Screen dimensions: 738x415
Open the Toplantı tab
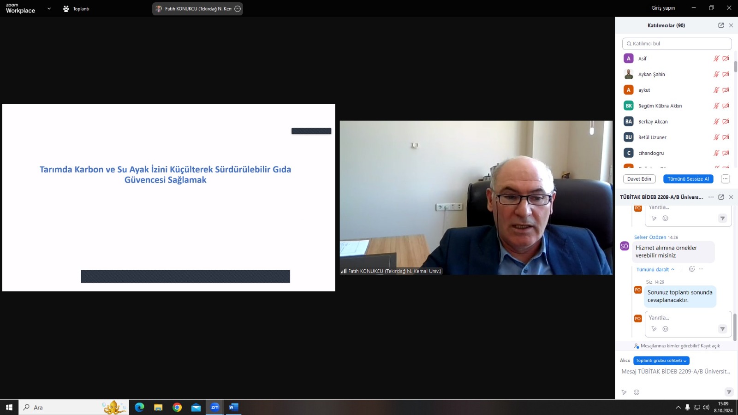point(77,9)
